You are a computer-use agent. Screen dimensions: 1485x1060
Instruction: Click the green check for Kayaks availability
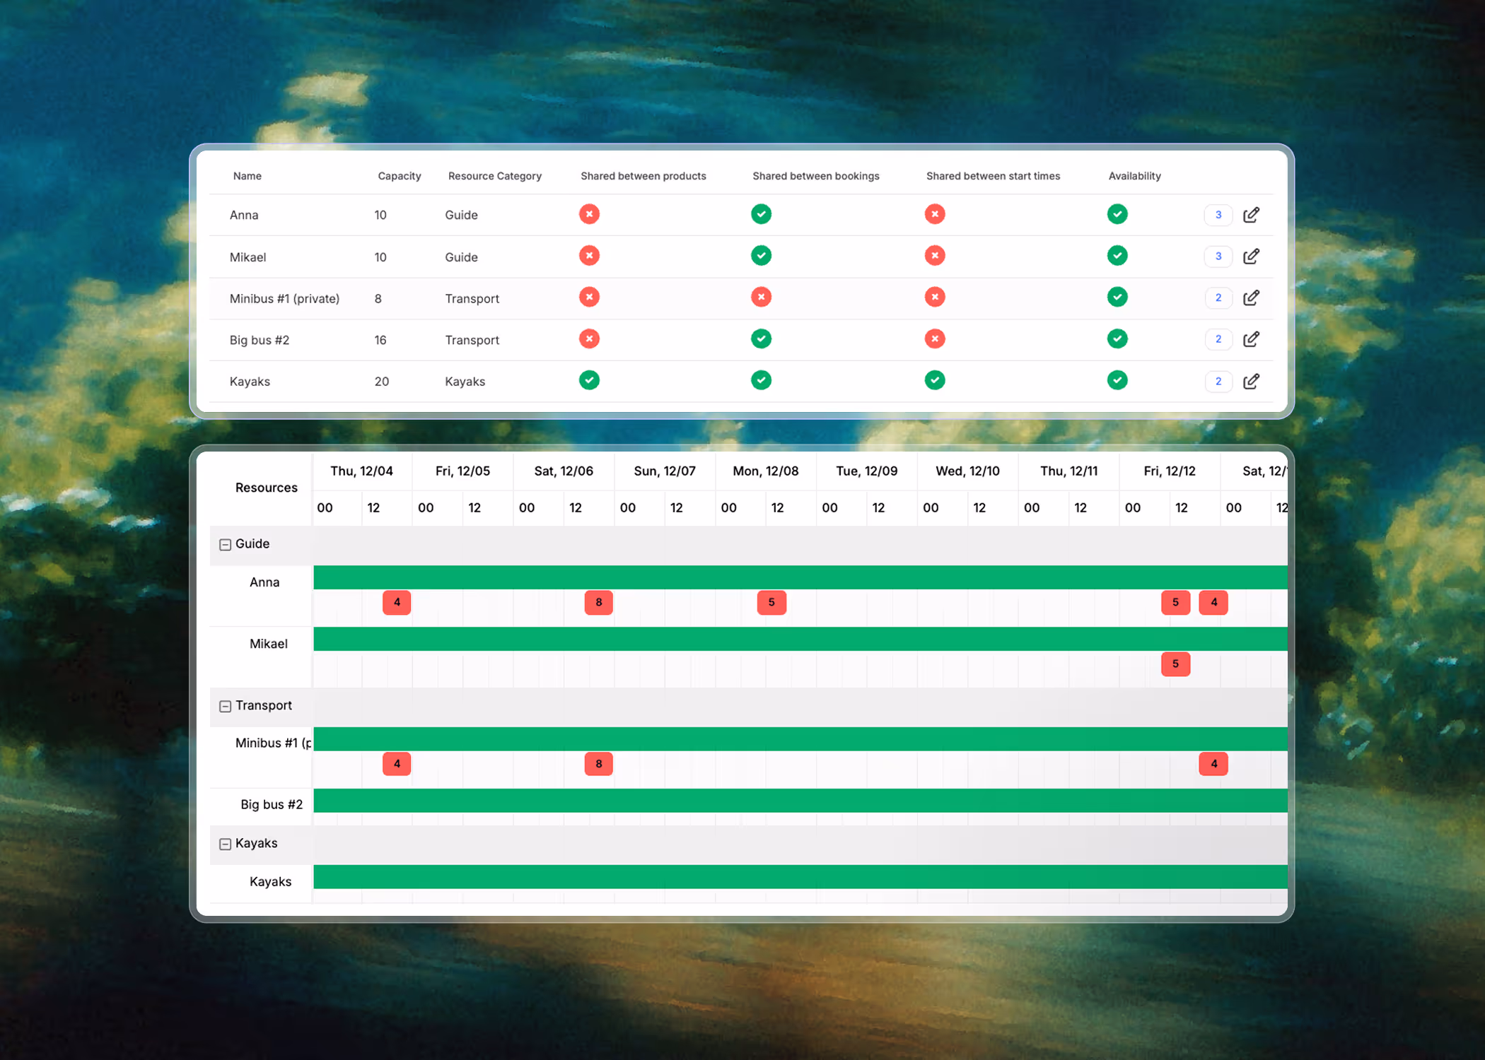pos(1117,380)
